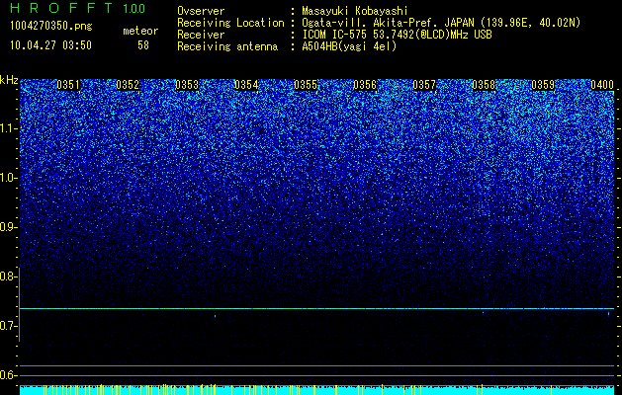622x395 pixels.
Task: Click the Receiving Location label
Action: tap(230, 23)
